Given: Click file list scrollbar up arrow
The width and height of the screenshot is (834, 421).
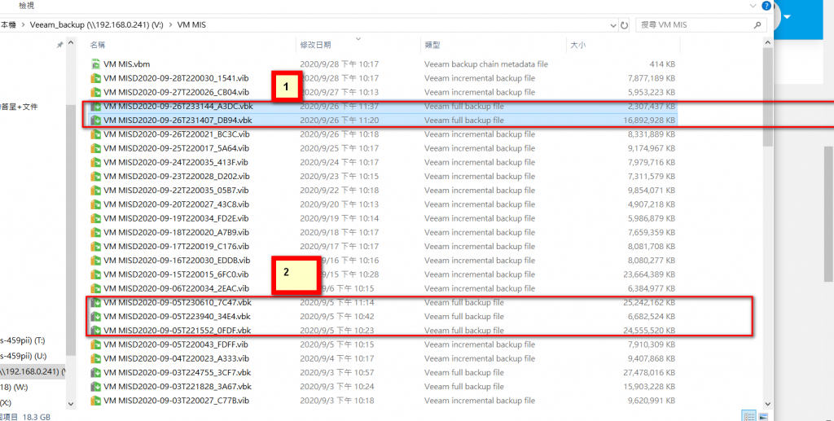Looking at the screenshot, I should pyautogui.click(x=767, y=42).
